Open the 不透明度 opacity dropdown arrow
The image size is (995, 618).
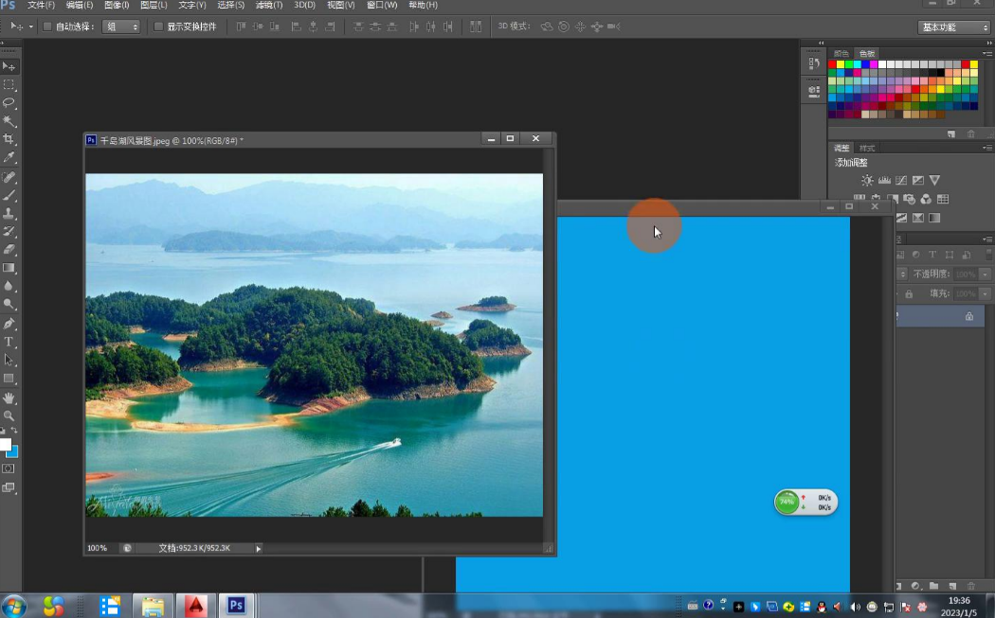(x=985, y=274)
